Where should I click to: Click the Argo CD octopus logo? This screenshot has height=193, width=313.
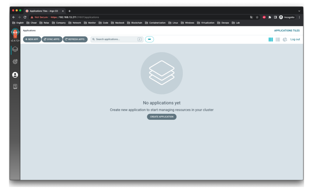pyautogui.click(x=15, y=33)
